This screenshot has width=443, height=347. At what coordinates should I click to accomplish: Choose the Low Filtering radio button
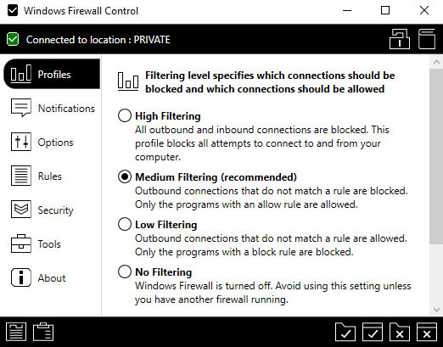click(125, 224)
